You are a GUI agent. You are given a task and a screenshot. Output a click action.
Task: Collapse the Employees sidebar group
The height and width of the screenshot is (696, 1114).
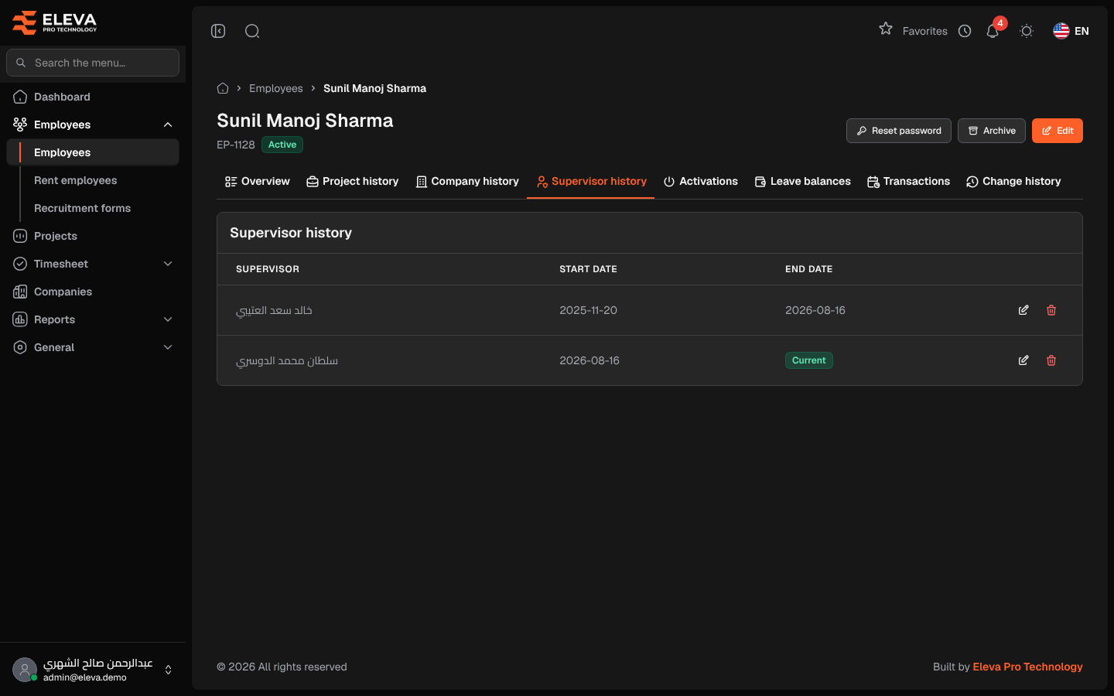point(93,125)
